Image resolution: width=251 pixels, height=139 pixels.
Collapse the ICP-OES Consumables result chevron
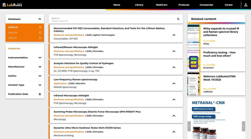174,35
